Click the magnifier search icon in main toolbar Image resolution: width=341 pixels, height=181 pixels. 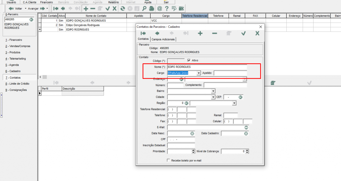coord(144,8)
